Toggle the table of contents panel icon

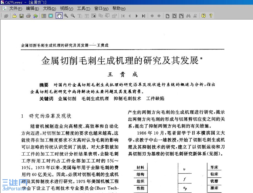[44, 16]
